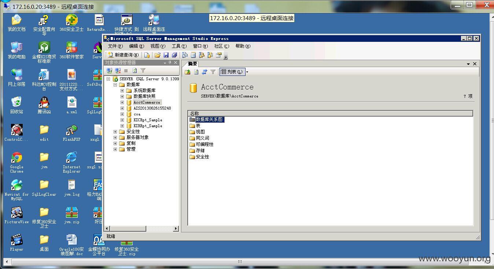The width and height of the screenshot is (494, 269).
Task: Expand the 服务器对象 tree node
Action: 115,137
